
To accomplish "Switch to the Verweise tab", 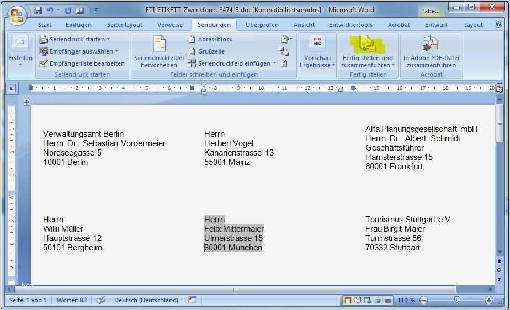I will [170, 25].
